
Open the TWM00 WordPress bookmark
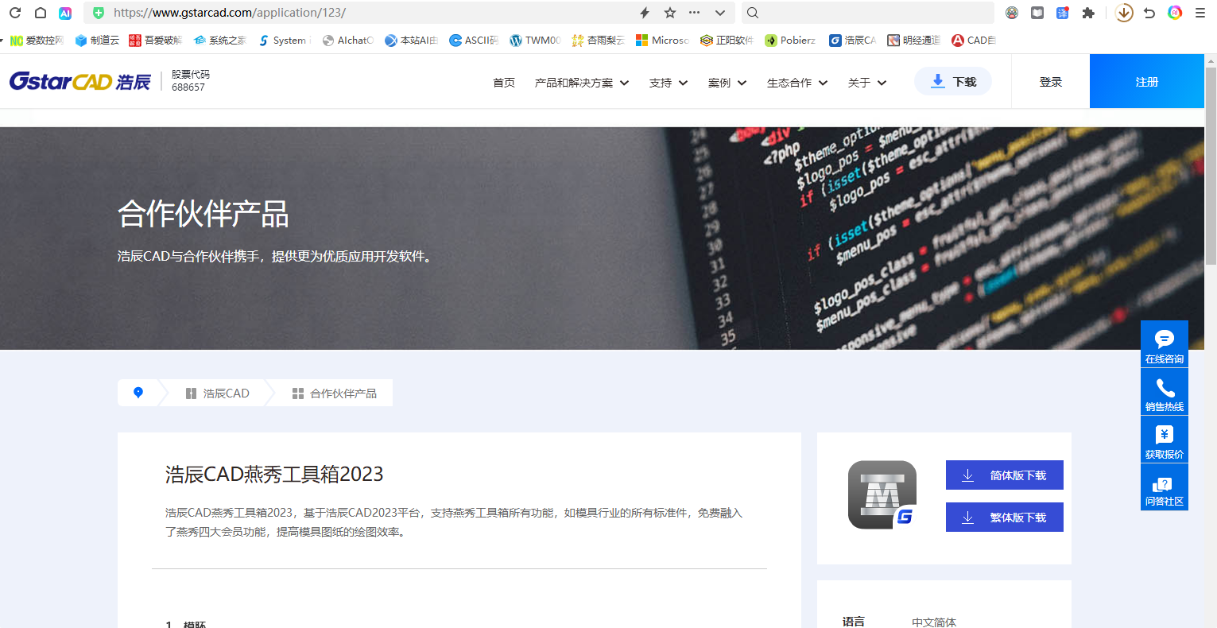(x=536, y=41)
